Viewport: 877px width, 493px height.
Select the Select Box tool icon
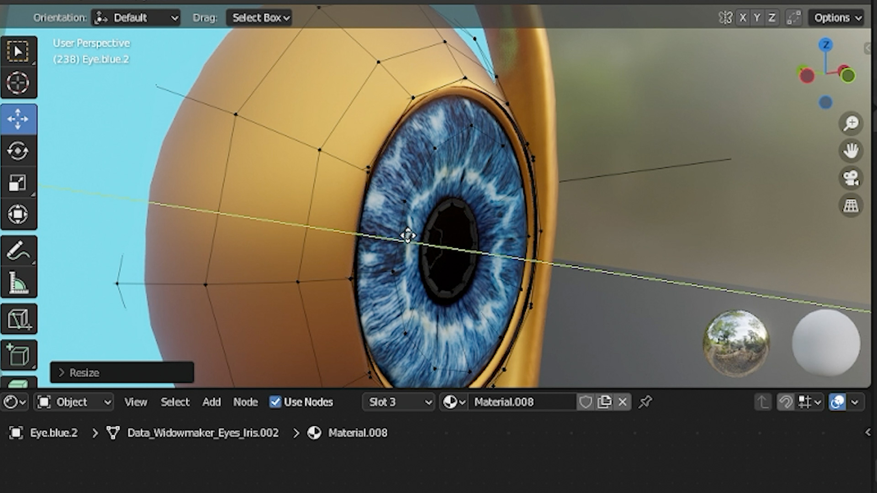click(18, 51)
